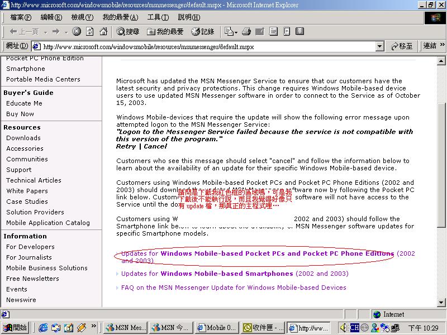
Task: Click the 移至 Go button
Action: tap(402, 46)
